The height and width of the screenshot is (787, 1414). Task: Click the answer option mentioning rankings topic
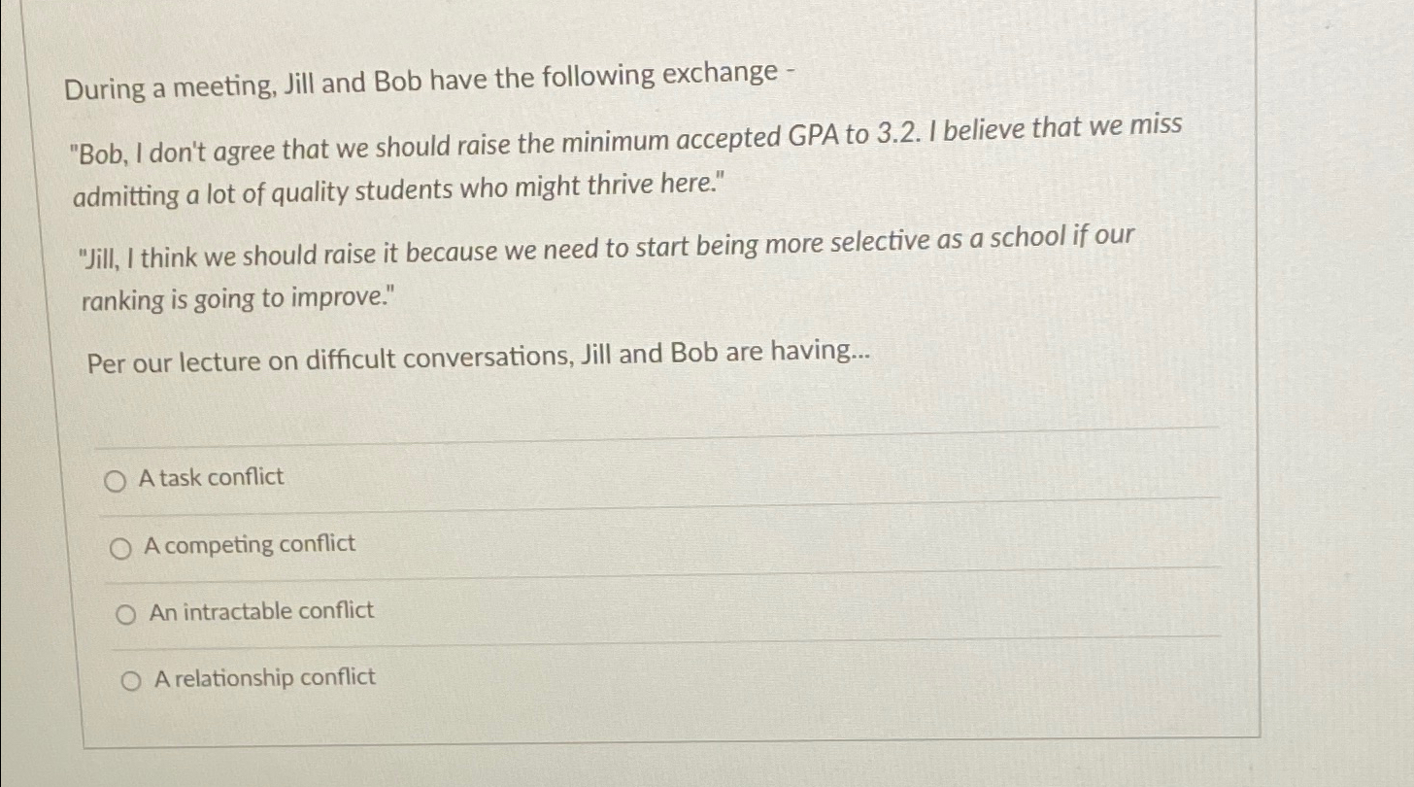click(606, 267)
